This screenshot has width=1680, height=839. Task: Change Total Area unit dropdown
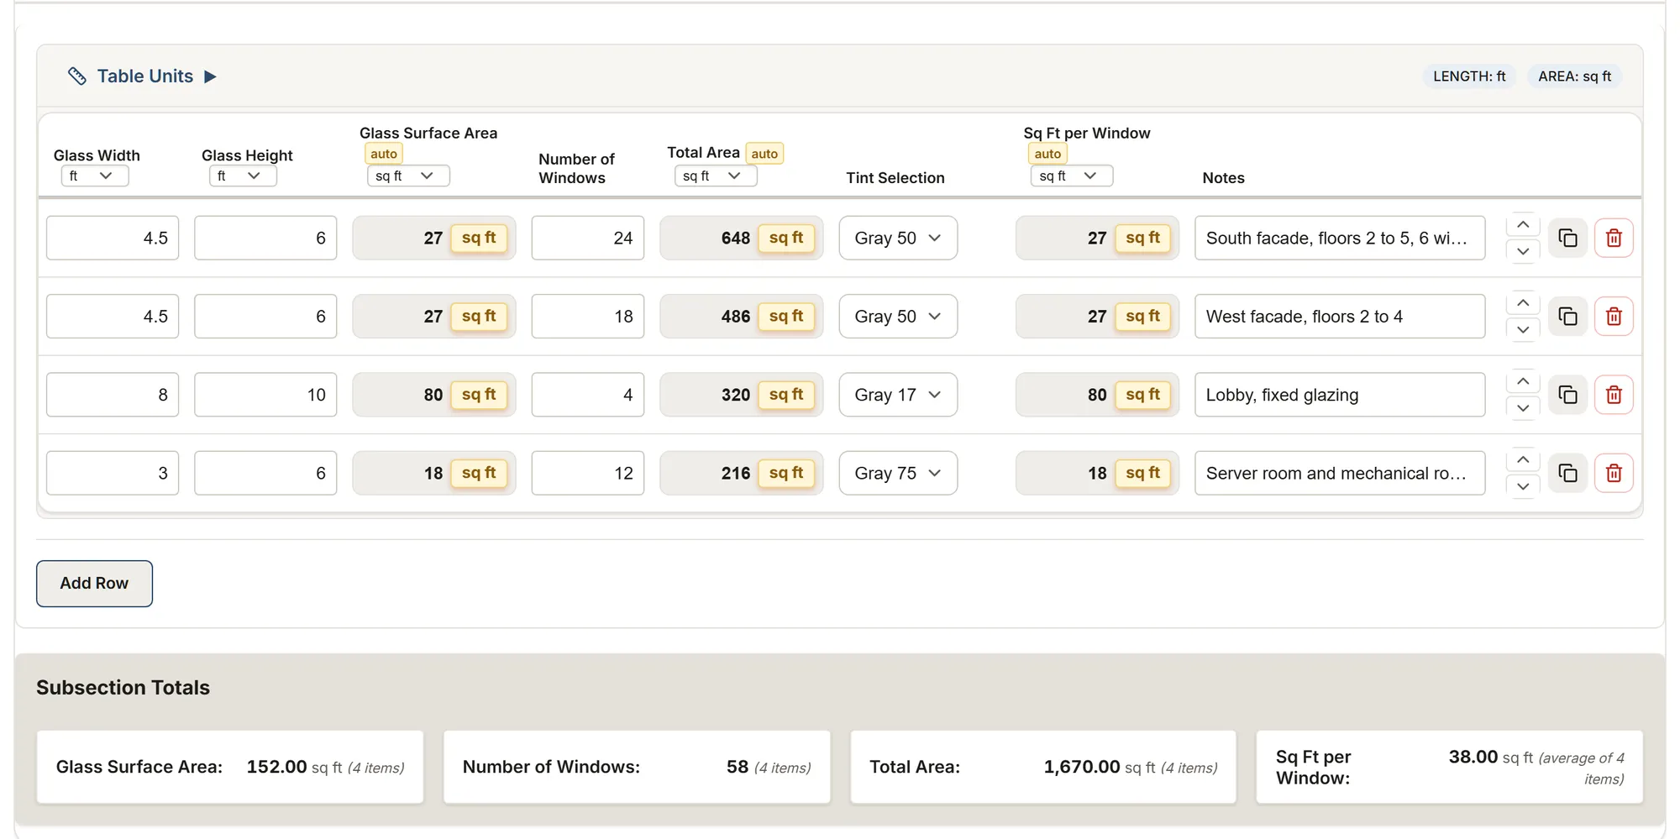click(716, 176)
